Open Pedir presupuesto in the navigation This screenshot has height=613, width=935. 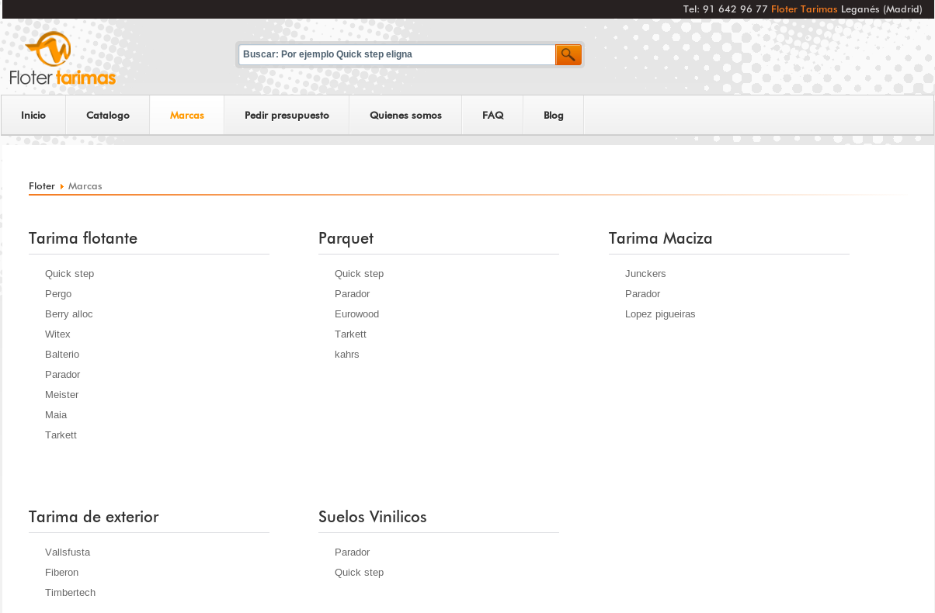(287, 115)
